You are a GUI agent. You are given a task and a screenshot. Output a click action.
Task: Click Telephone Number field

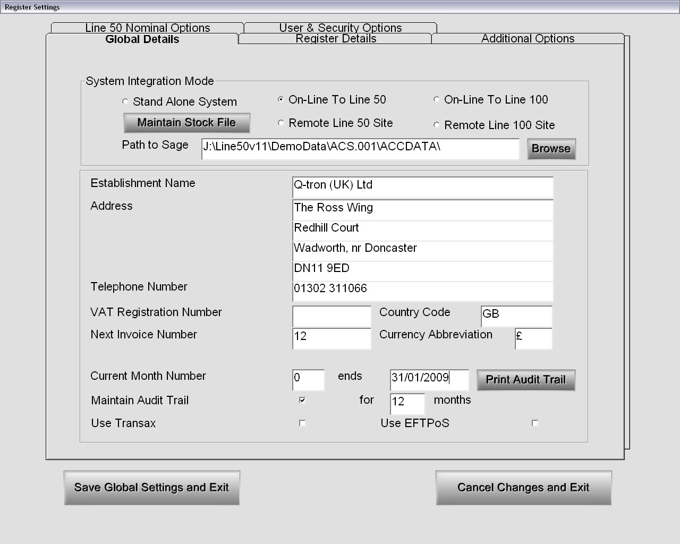click(423, 291)
